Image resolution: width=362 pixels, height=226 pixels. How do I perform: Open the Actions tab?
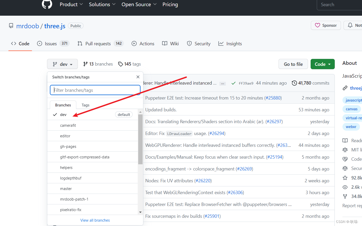143,43
